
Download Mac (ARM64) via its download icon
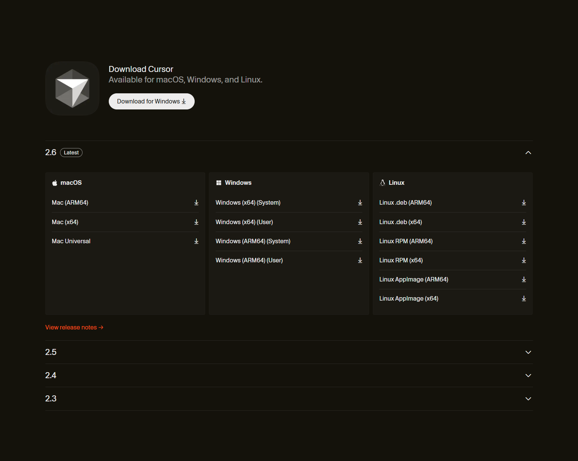(x=196, y=202)
